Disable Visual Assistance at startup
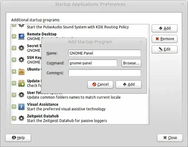 [x=14, y=107]
